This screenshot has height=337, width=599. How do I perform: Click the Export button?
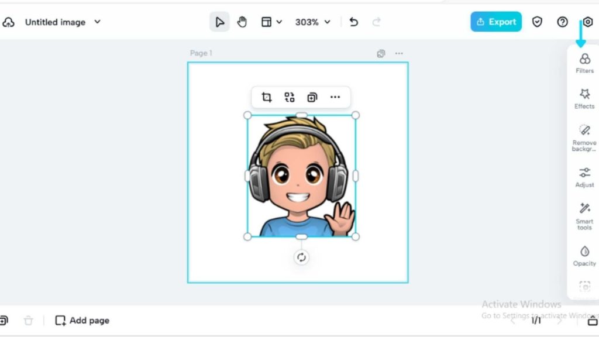coord(496,22)
